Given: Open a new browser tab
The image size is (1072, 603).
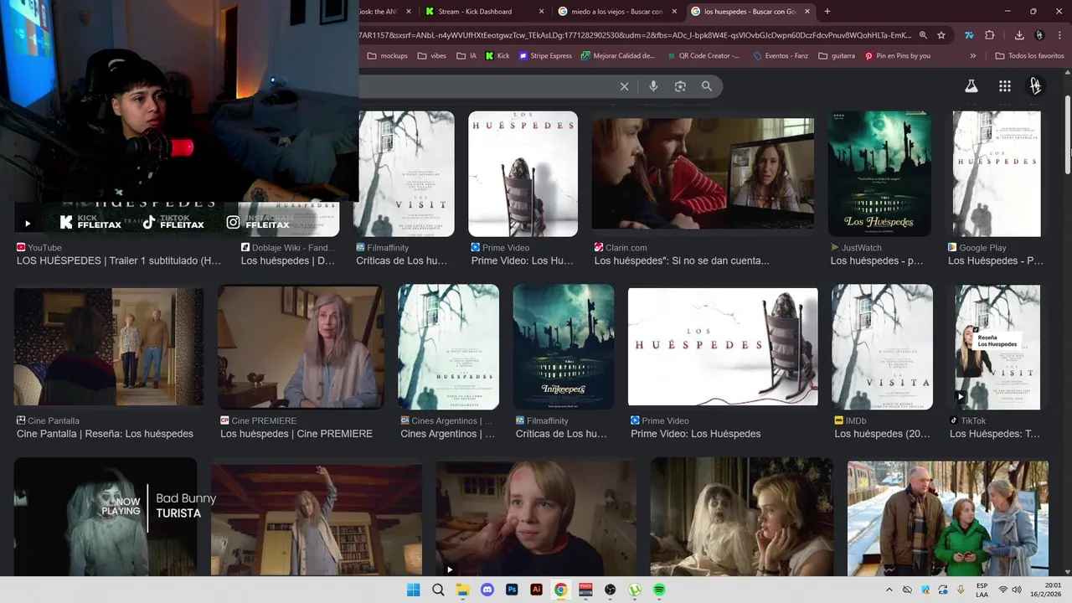Looking at the screenshot, I should [x=827, y=11].
